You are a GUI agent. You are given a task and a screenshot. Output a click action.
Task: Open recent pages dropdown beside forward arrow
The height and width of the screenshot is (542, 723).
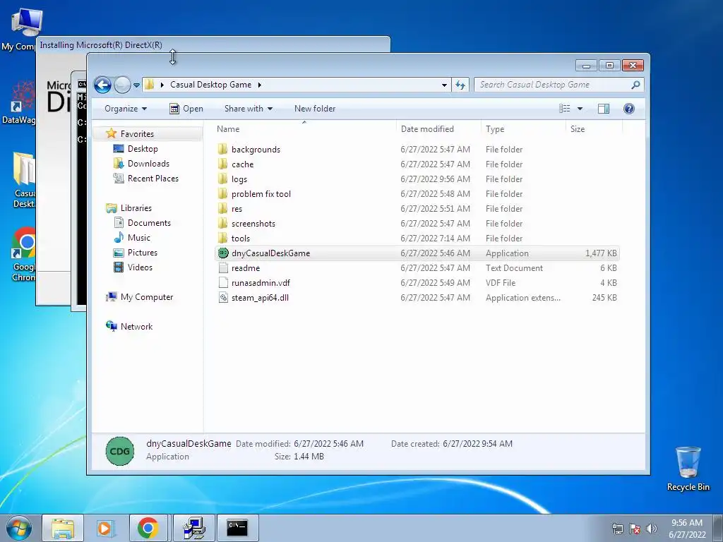coord(136,85)
